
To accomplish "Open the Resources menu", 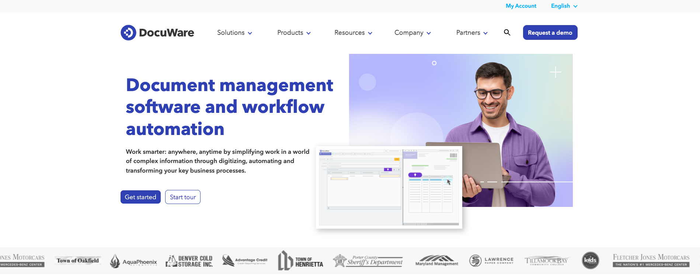I will tap(353, 33).
